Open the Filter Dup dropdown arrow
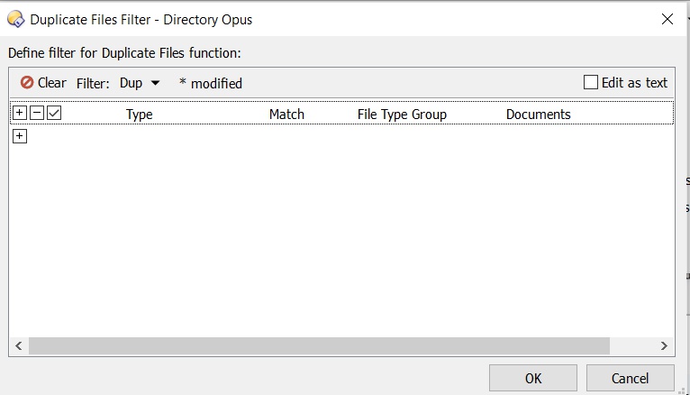 click(x=155, y=83)
